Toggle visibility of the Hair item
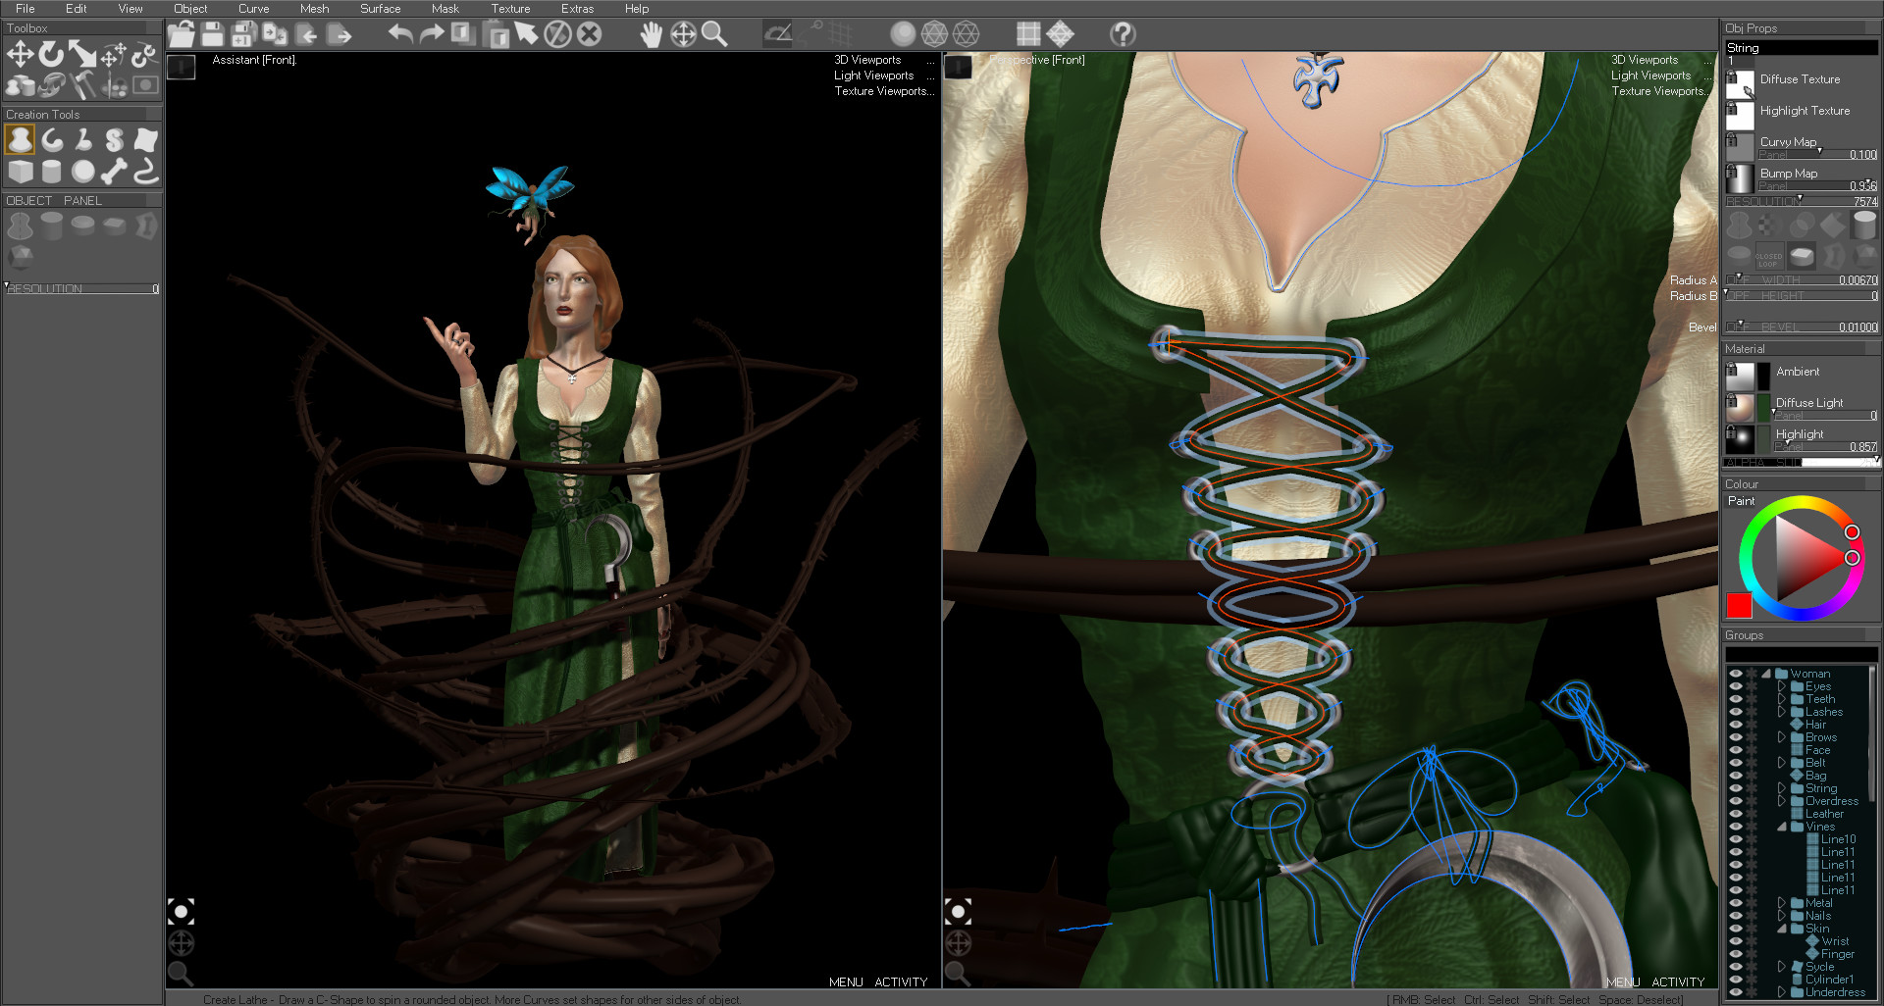The width and height of the screenshot is (1884, 1006). [1735, 725]
